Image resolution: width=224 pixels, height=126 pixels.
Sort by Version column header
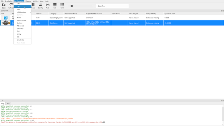[x=42, y=14]
